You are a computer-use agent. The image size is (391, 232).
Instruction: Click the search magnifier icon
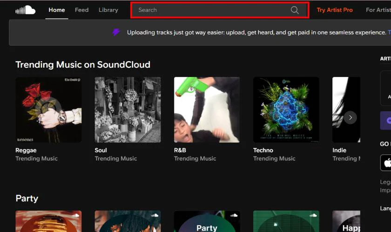(x=295, y=10)
